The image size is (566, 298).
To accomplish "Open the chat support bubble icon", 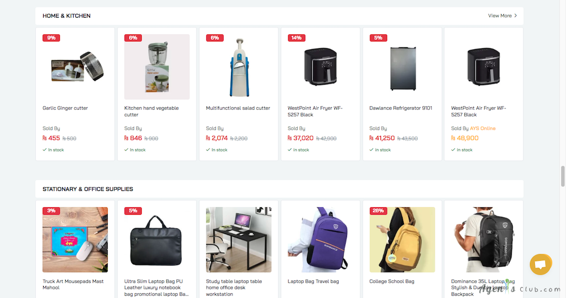I will pos(540,264).
